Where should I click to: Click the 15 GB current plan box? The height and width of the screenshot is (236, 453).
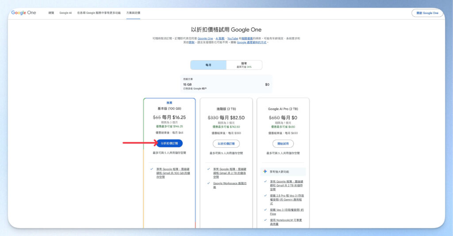[x=226, y=84]
